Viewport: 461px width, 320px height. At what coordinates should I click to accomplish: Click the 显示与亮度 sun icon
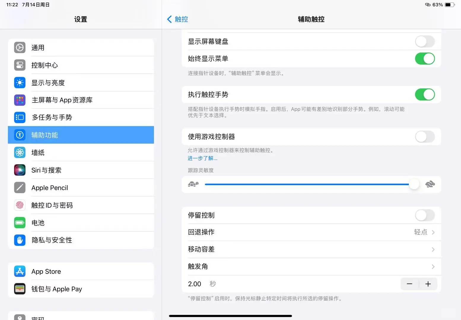tap(19, 82)
